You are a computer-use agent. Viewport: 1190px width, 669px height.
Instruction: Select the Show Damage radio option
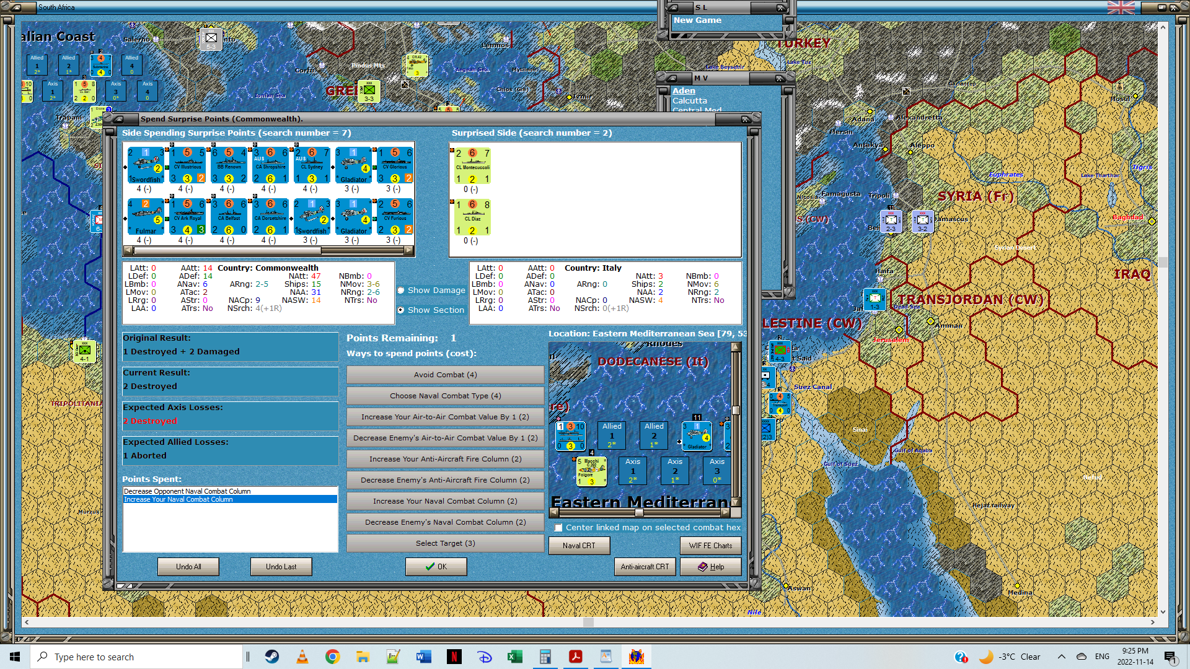pyautogui.click(x=401, y=291)
